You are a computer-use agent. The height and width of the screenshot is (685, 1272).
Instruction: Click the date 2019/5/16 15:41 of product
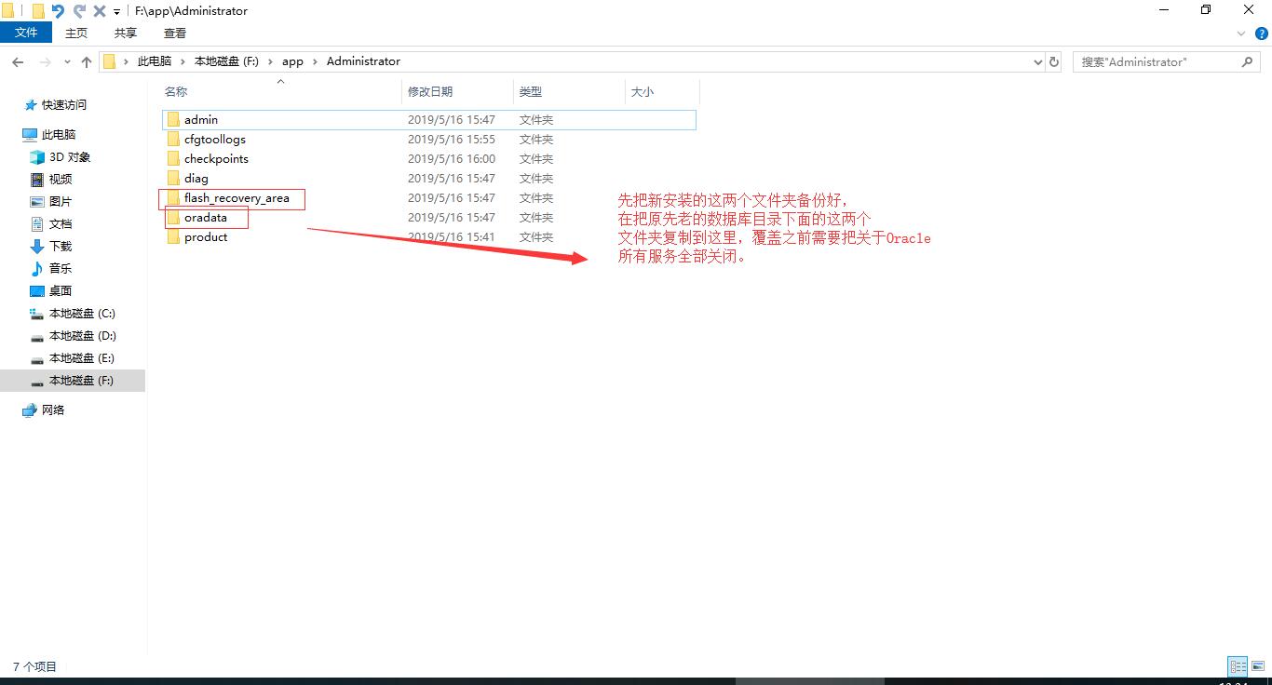pos(452,236)
